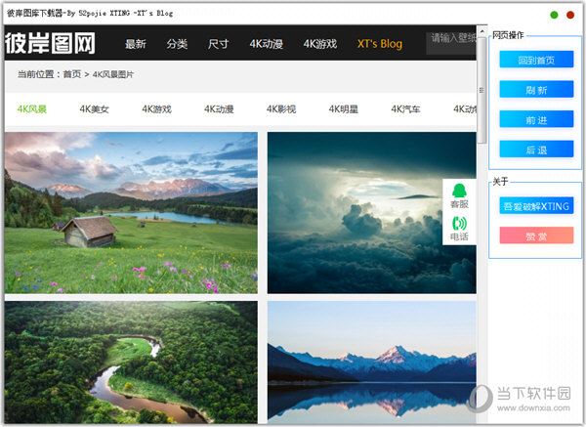The width and height of the screenshot is (586, 427).
Task: Go to the 4K动漫 top navigation item
Action: (x=266, y=44)
